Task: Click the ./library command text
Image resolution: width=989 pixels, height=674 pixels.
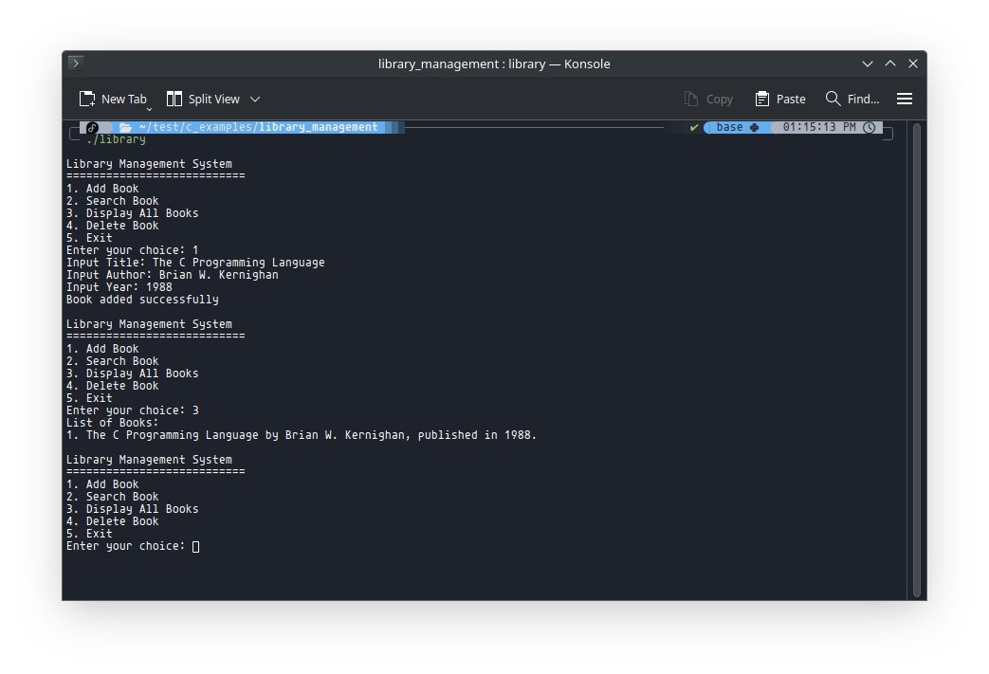Action: pos(116,139)
